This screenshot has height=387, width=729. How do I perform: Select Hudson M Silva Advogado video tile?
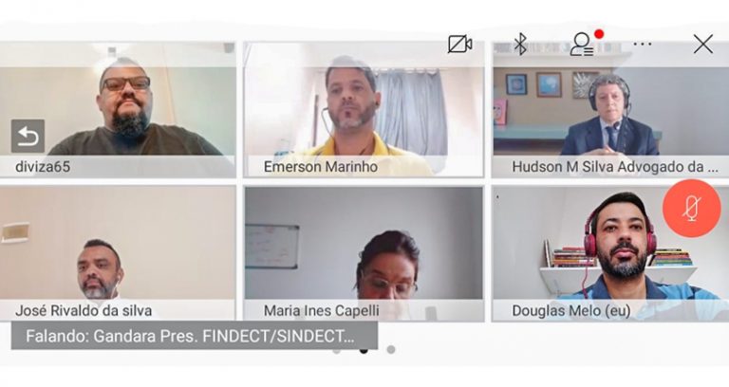point(610,110)
